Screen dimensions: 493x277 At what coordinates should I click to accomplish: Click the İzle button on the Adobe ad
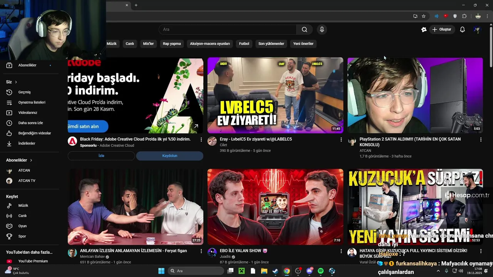101,156
